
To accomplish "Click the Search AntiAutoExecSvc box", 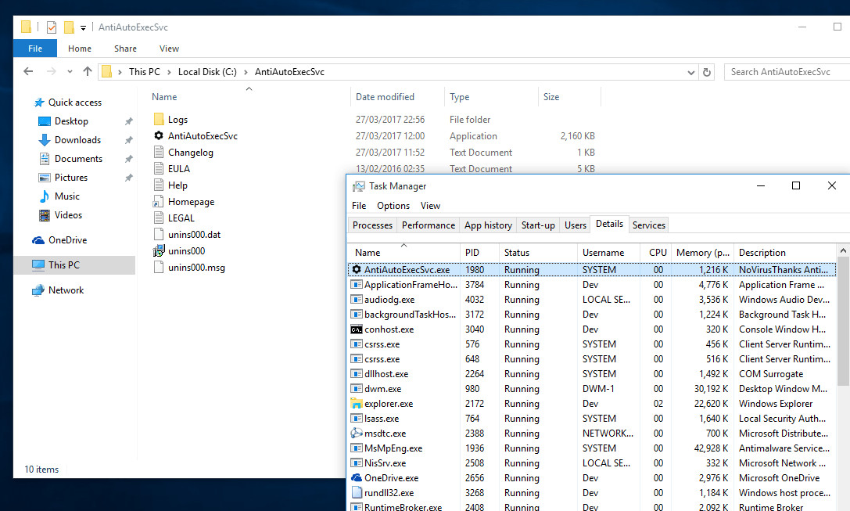I will pos(787,72).
